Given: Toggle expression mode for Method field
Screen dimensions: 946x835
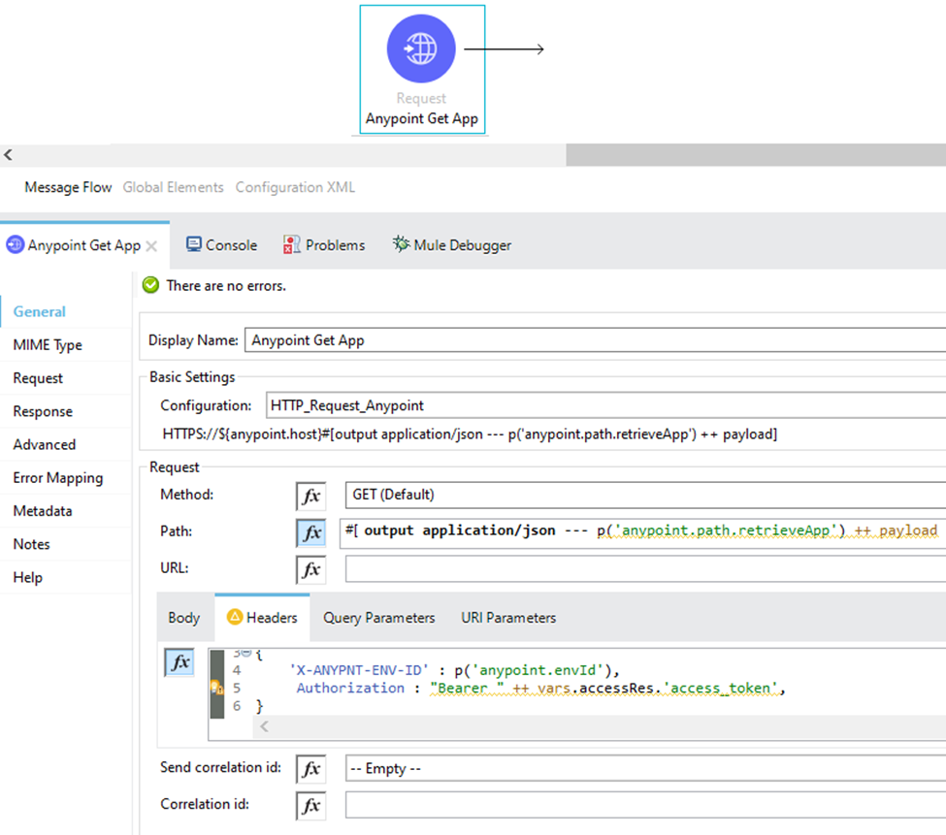Looking at the screenshot, I should tap(310, 497).
